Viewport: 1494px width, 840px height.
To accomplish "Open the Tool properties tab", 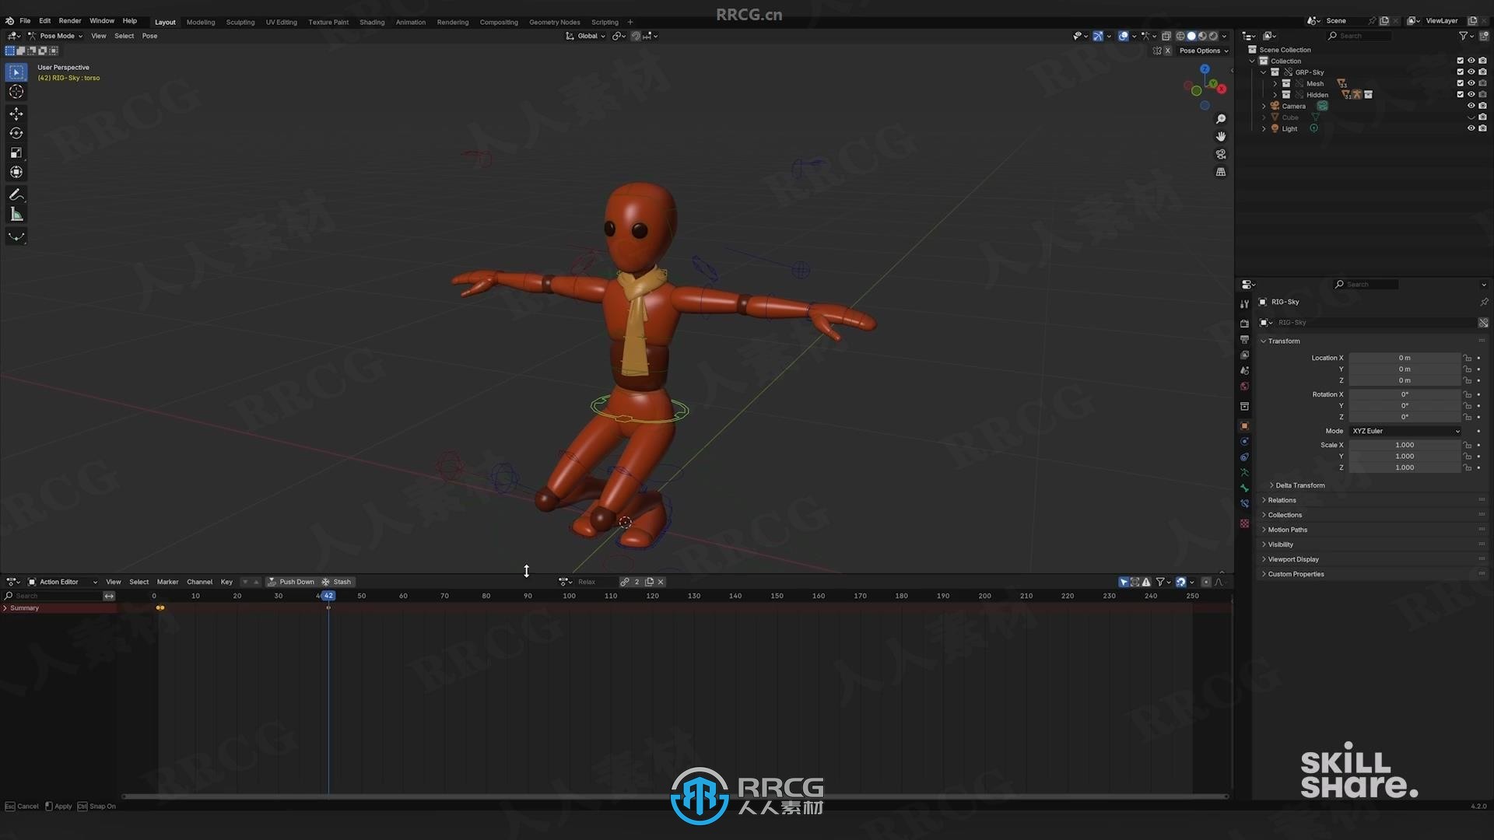I will coord(1244,304).
